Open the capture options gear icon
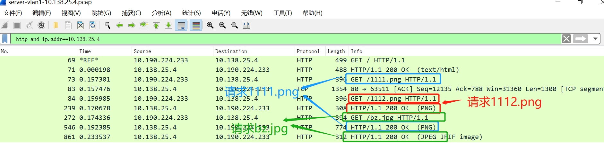The image size is (604, 157). 41,25
